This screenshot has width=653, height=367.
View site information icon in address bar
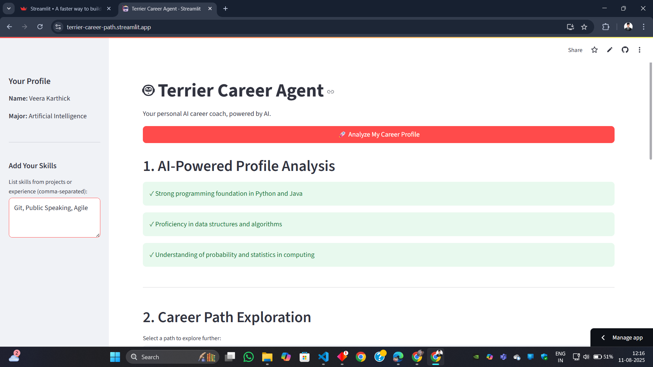[58, 27]
